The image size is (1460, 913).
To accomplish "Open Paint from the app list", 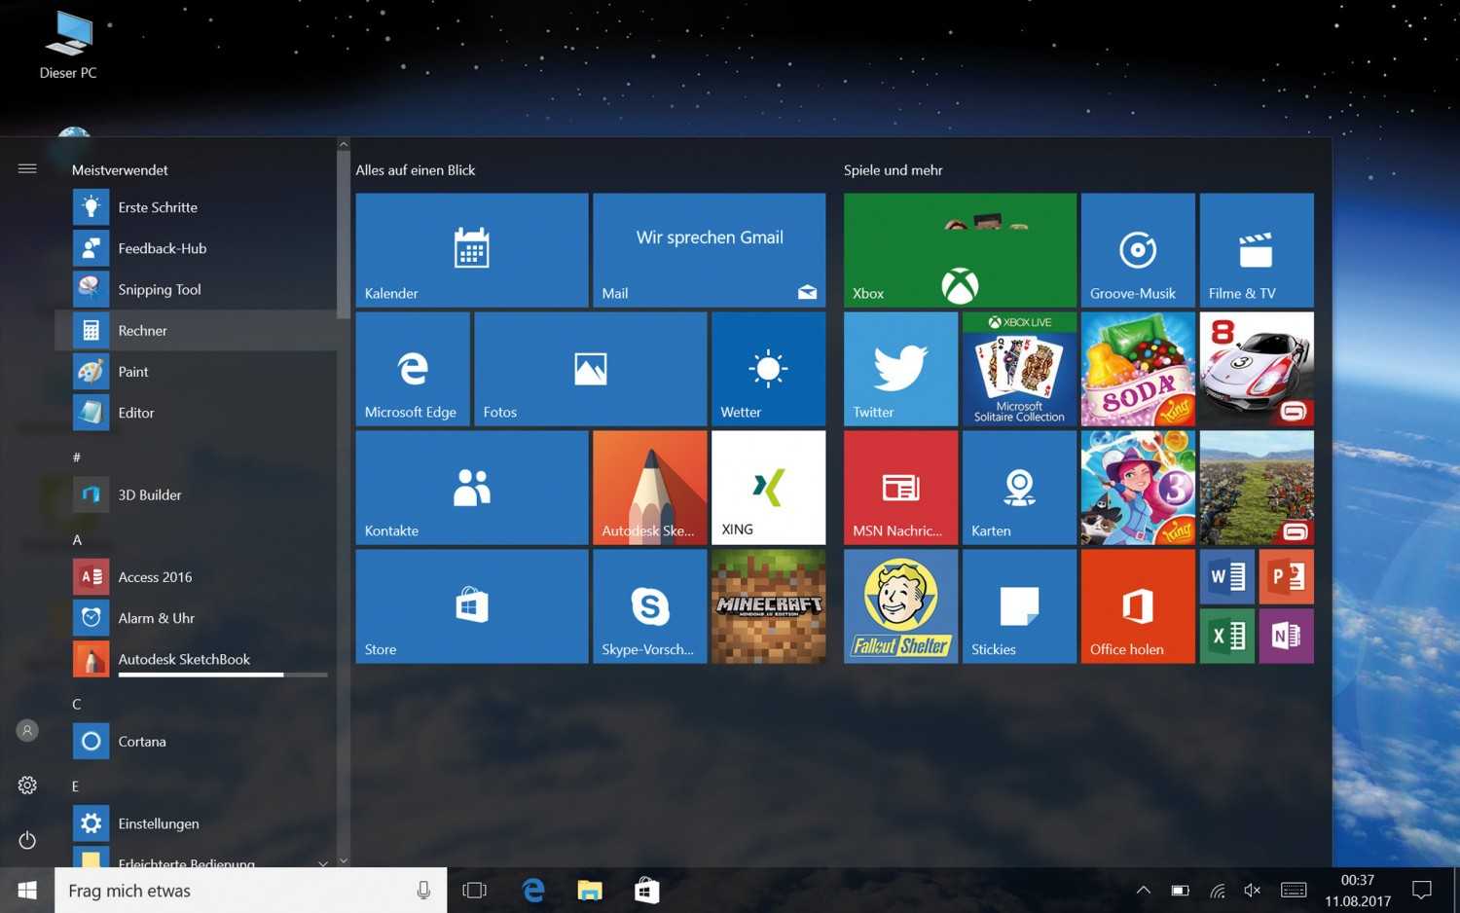I will (x=196, y=371).
